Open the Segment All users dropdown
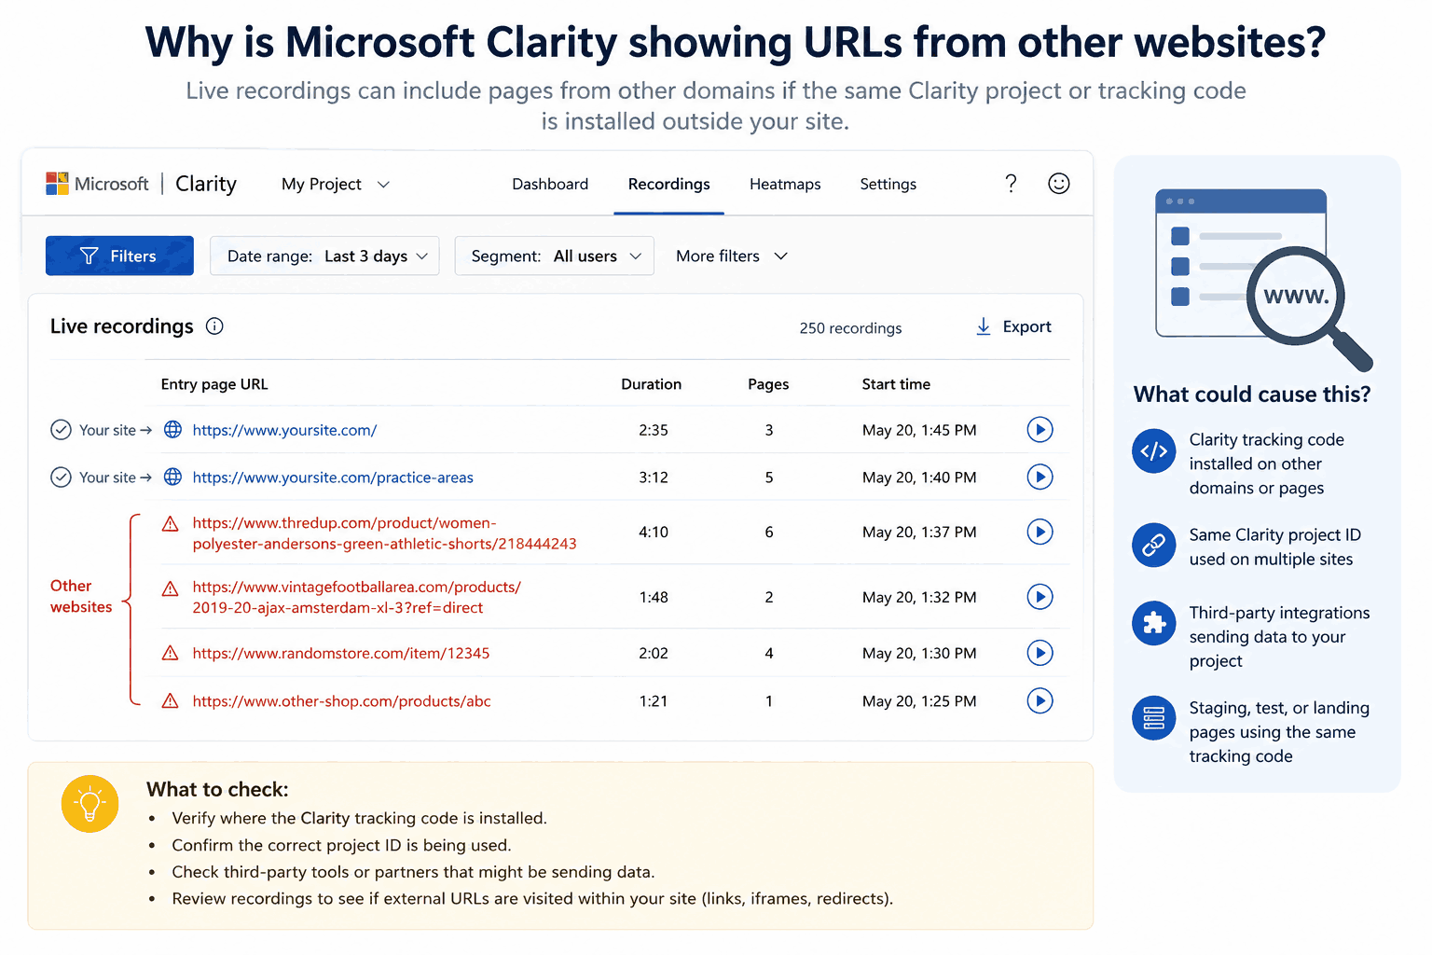The image size is (1432, 955). tap(554, 256)
